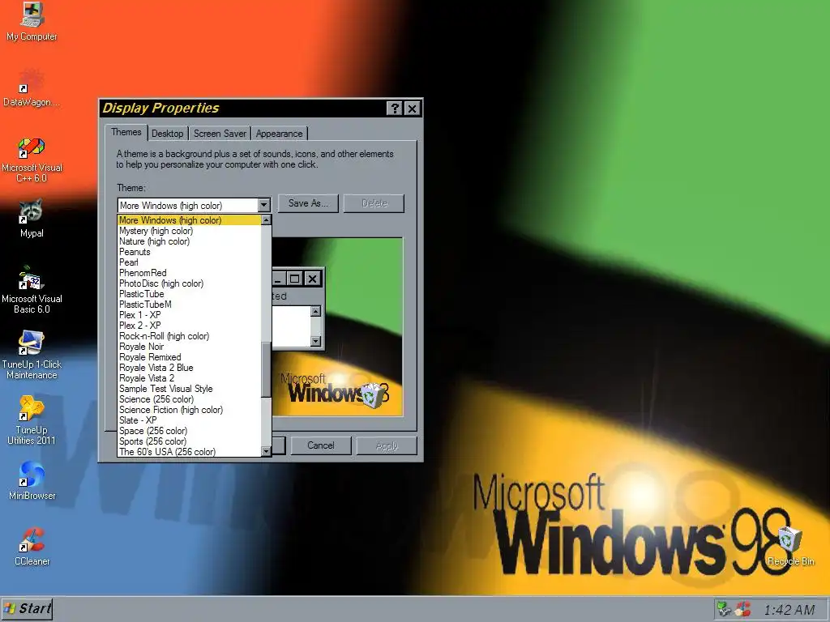Switch to the Desktop tab
The width and height of the screenshot is (830, 622).
point(167,134)
